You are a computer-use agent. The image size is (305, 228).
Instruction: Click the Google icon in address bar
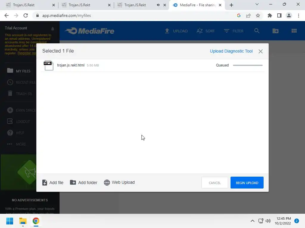239,15
